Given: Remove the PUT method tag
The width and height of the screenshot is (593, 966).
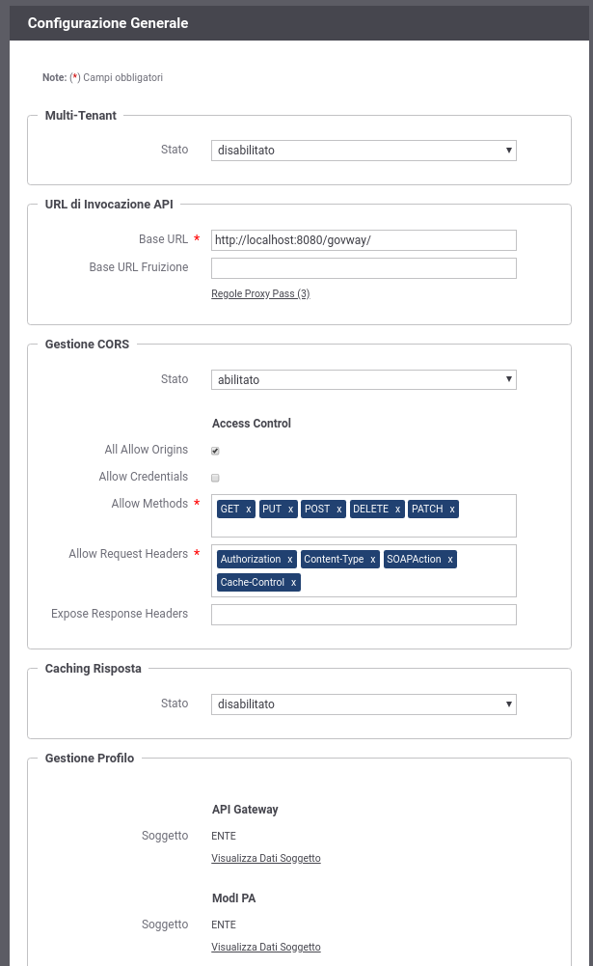Looking at the screenshot, I should click(x=290, y=510).
